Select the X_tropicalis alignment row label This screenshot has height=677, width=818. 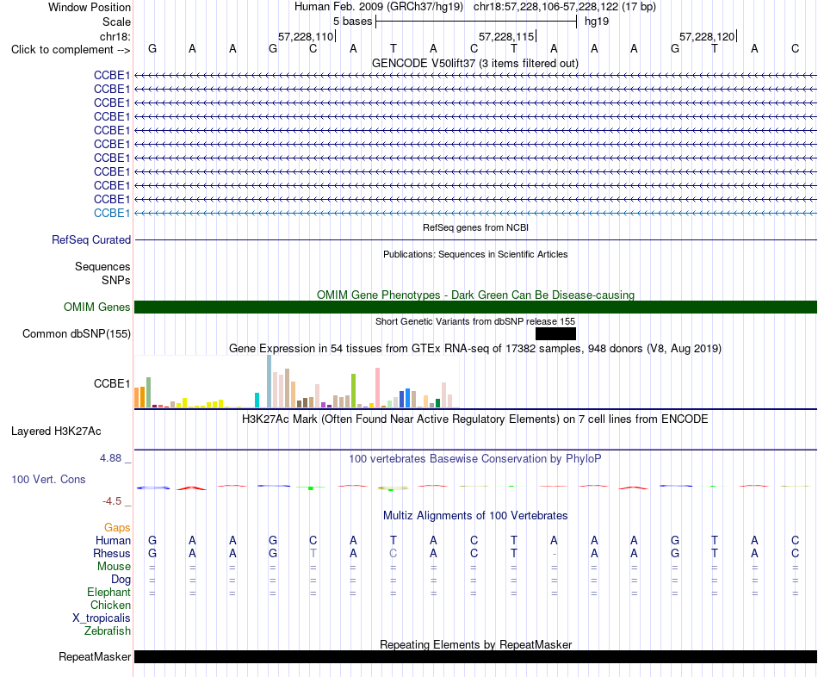(102, 618)
